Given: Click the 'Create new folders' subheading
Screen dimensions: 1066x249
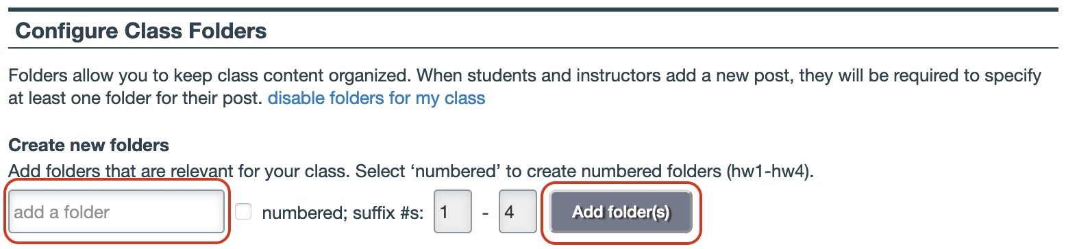Looking at the screenshot, I should [x=88, y=146].
